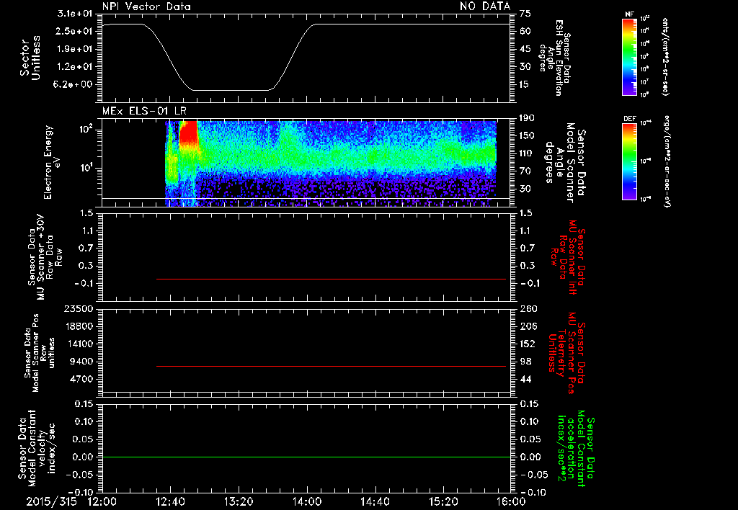Click the 12:40 time axis label
This screenshot has height=510, width=738.
[x=170, y=501]
